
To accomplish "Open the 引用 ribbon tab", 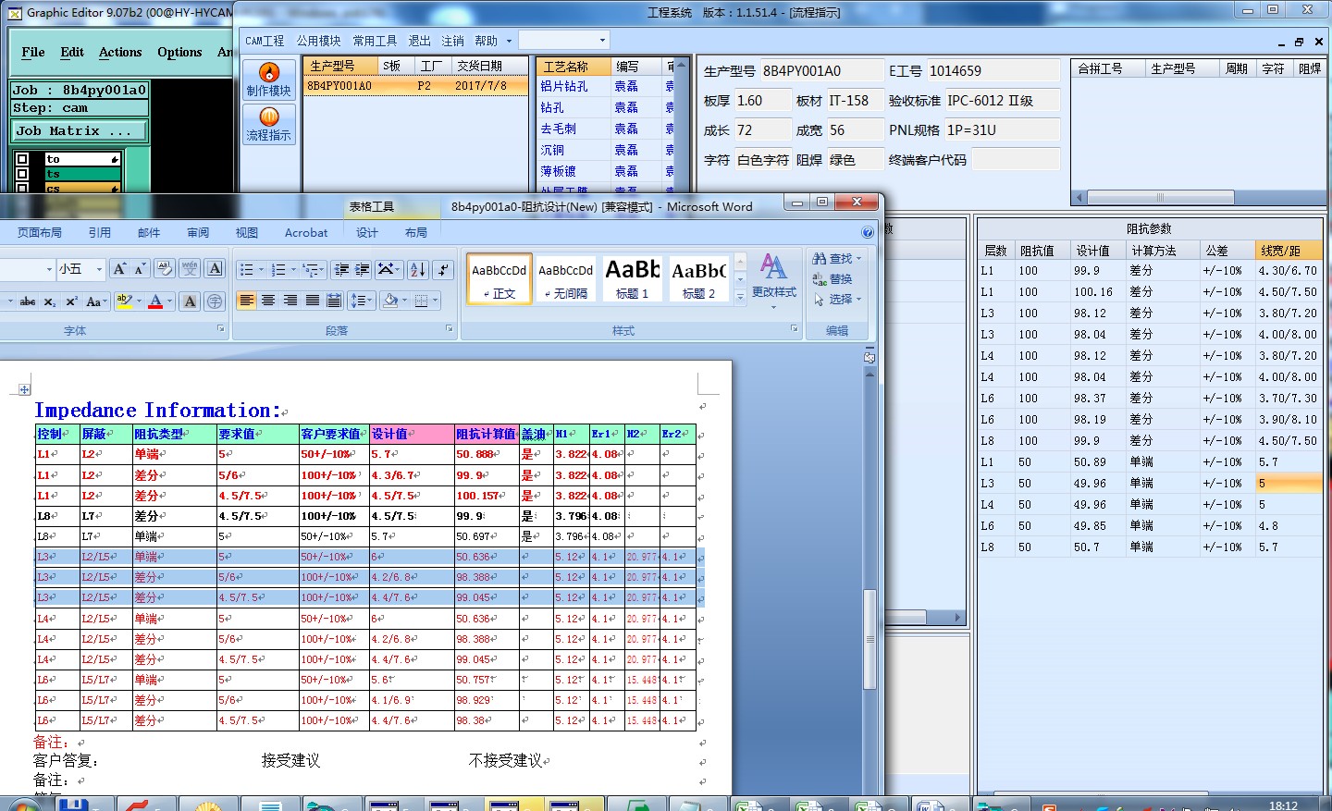I will (100, 233).
